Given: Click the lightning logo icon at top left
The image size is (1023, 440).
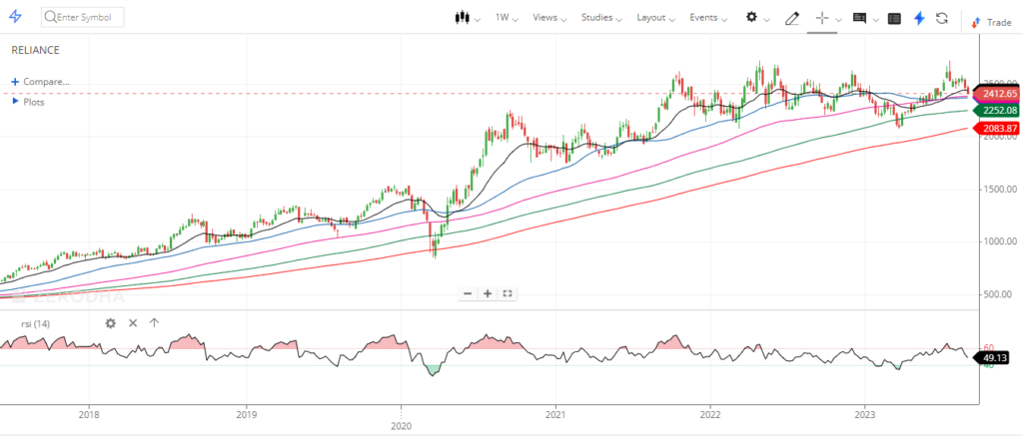Looking at the screenshot, I should point(16,17).
